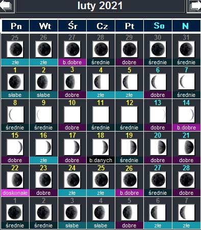Click the day number 13 in February
The image size is (201, 230).
pos(158,103)
